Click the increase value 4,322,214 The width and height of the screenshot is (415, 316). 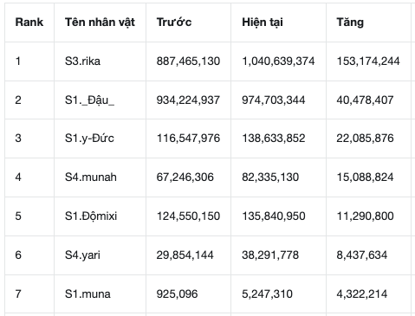(362, 294)
